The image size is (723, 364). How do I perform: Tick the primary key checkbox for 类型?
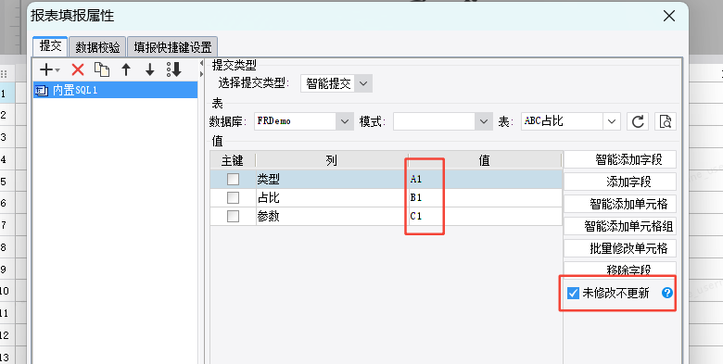pos(233,179)
